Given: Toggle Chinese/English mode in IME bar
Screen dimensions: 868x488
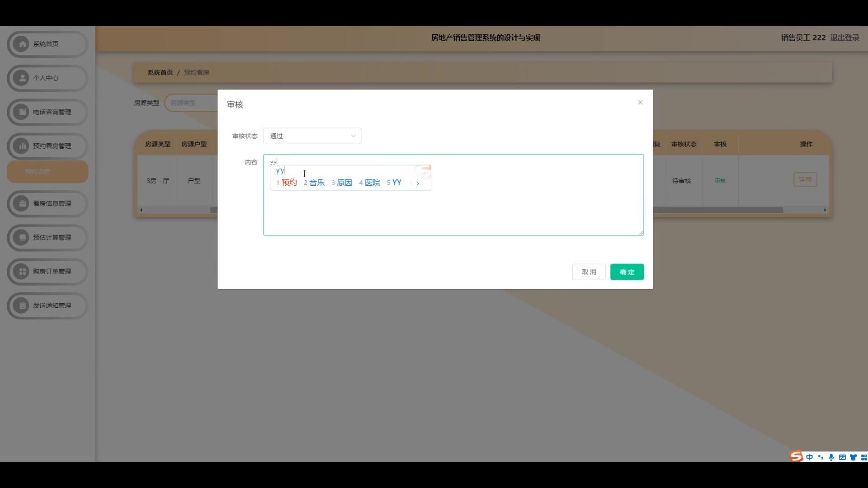Looking at the screenshot, I should click(810, 457).
